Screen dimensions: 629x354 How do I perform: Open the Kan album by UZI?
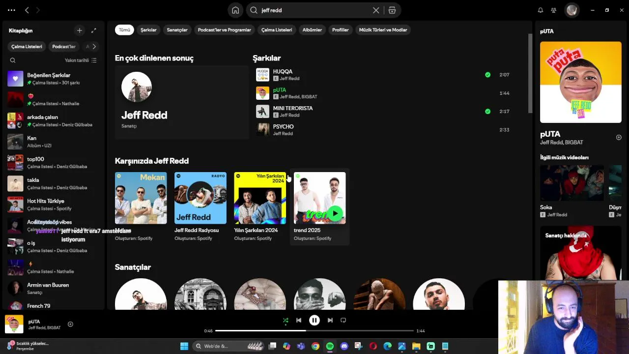(54, 142)
